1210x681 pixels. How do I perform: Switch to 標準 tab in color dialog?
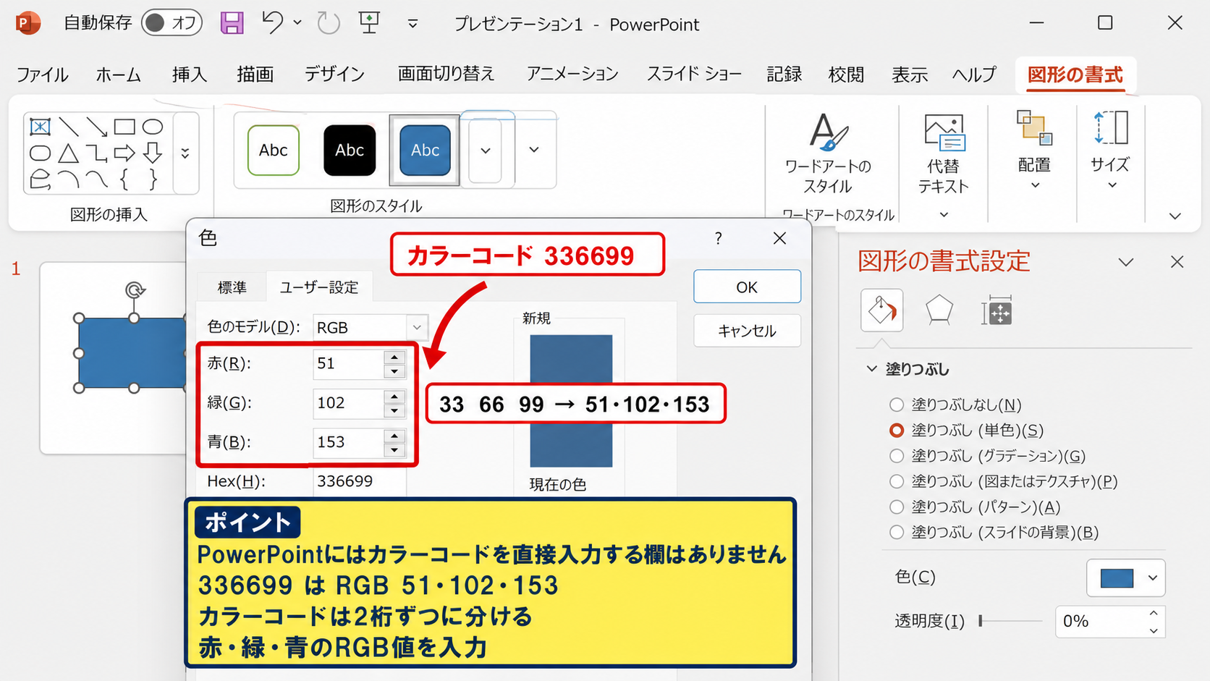pos(232,287)
